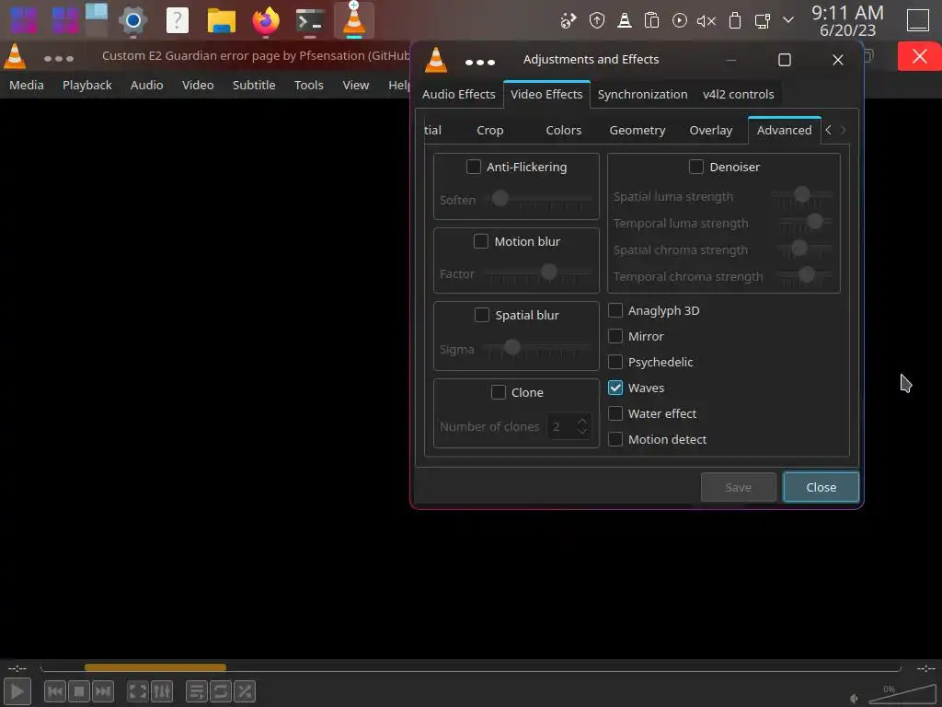This screenshot has height=707, width=942.
Task: Enable the Spatial blur checkbox
Action: 482,315
